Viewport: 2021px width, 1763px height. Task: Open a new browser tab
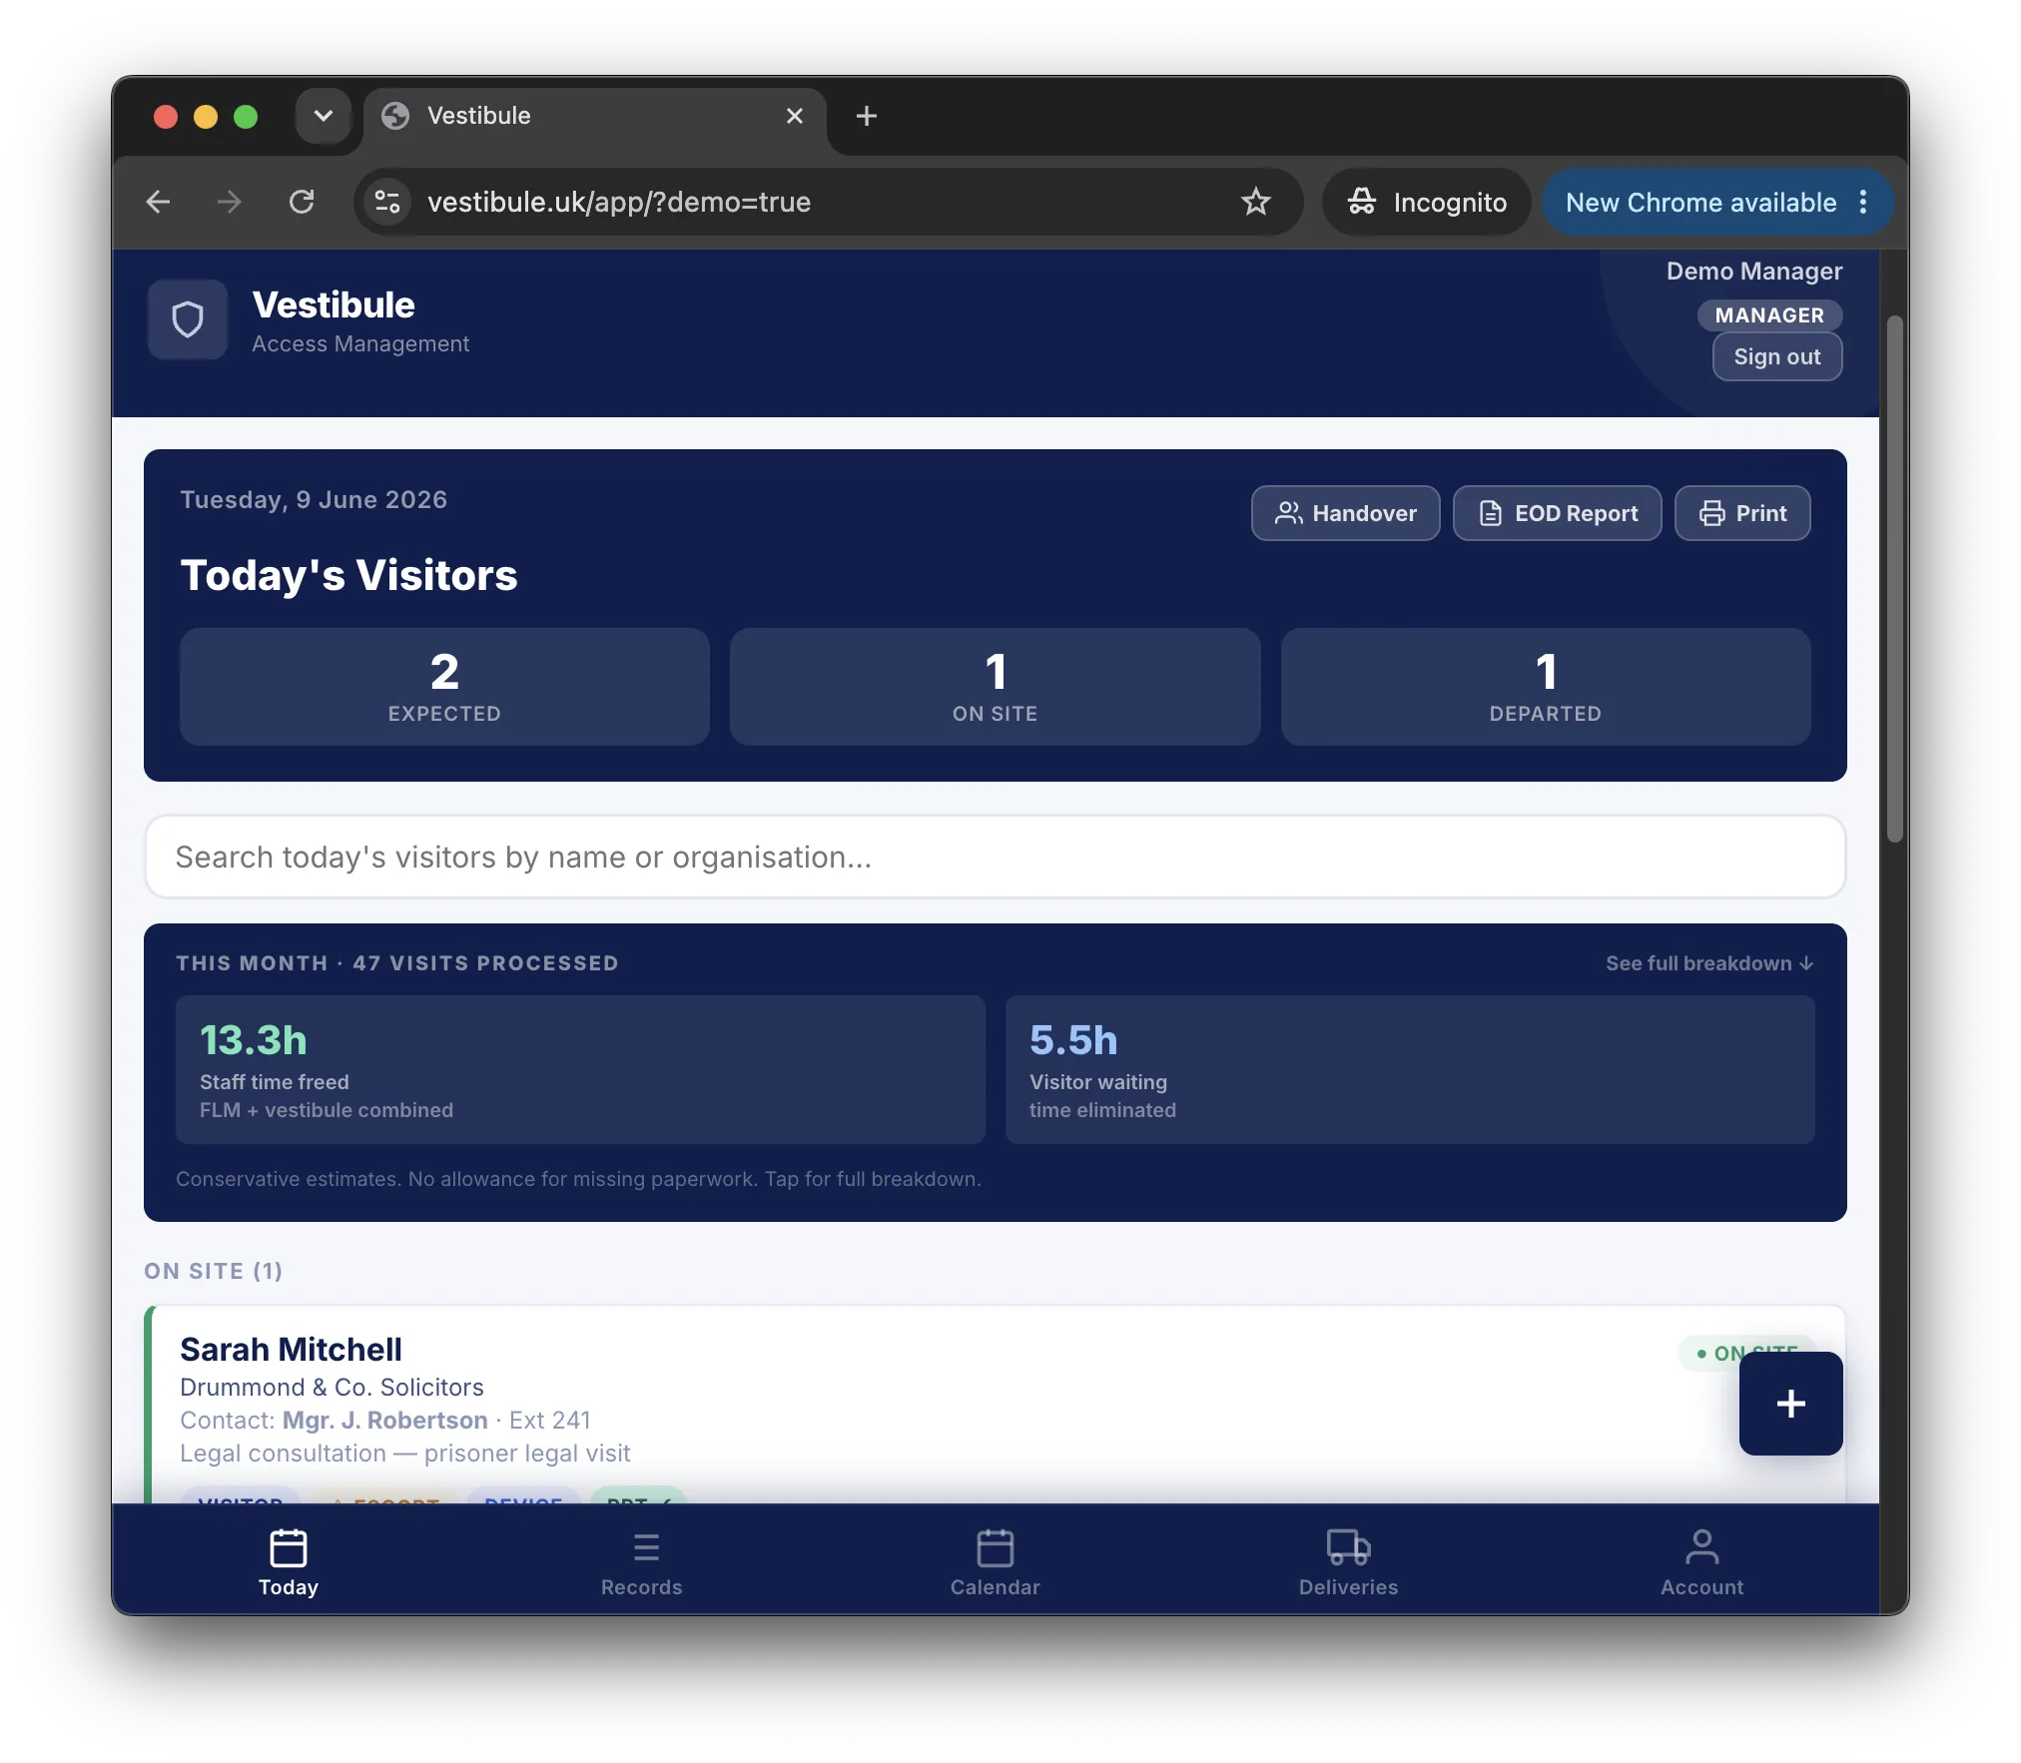click(x=867, y=116)
